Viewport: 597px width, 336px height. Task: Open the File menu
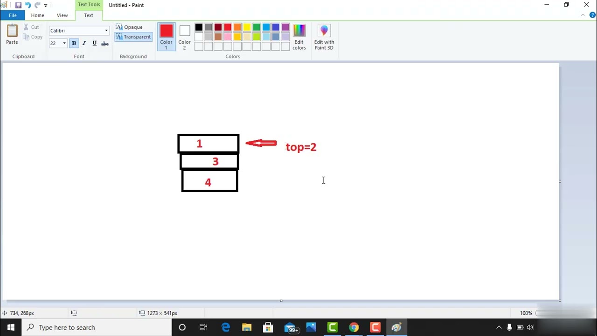13,15
